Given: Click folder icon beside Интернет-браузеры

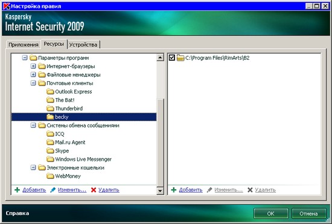Looking at the screenshot, I should click(42, 66).
